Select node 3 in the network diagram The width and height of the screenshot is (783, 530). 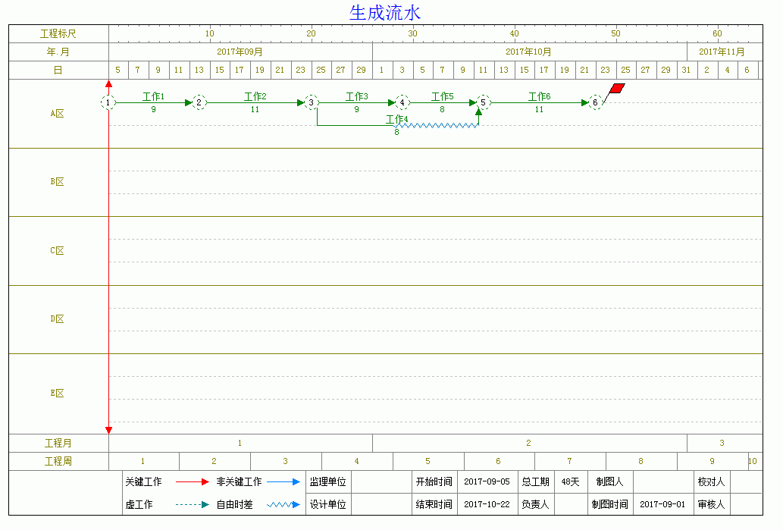pos(311,102)
